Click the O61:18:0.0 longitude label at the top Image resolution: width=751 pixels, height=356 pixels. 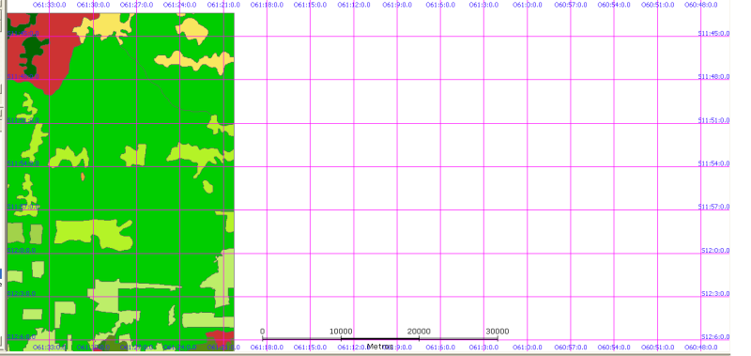click(267, 5)
